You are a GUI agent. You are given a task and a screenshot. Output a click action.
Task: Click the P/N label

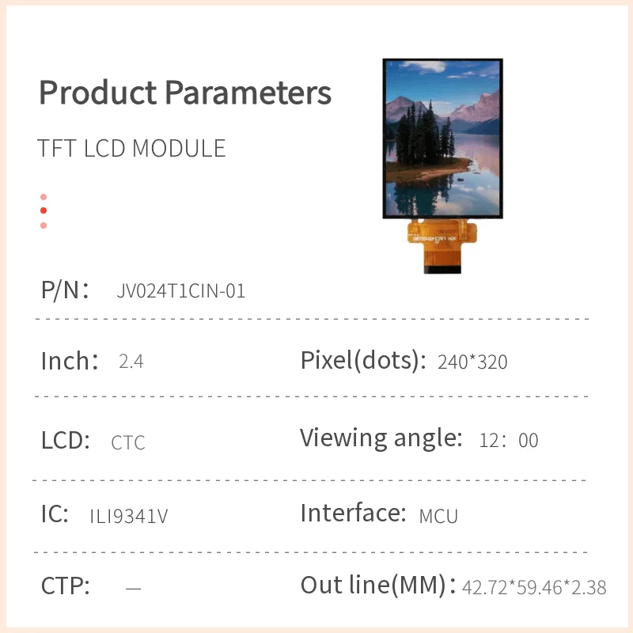coord(64,290)
